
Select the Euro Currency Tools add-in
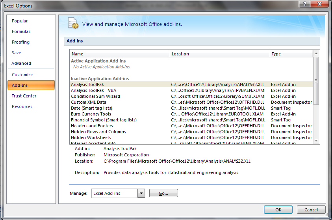[x=191, y=114]
